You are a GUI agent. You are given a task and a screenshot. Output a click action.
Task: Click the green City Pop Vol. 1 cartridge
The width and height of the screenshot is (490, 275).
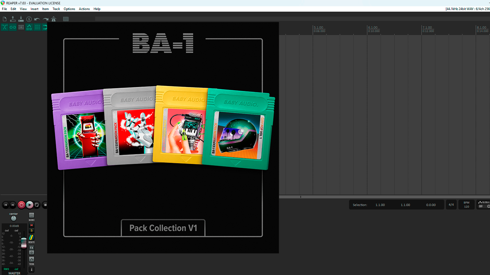tap(238, 129)
